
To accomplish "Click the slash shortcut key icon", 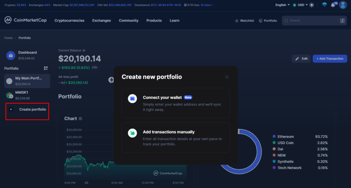I will click(x=342, y=21).
